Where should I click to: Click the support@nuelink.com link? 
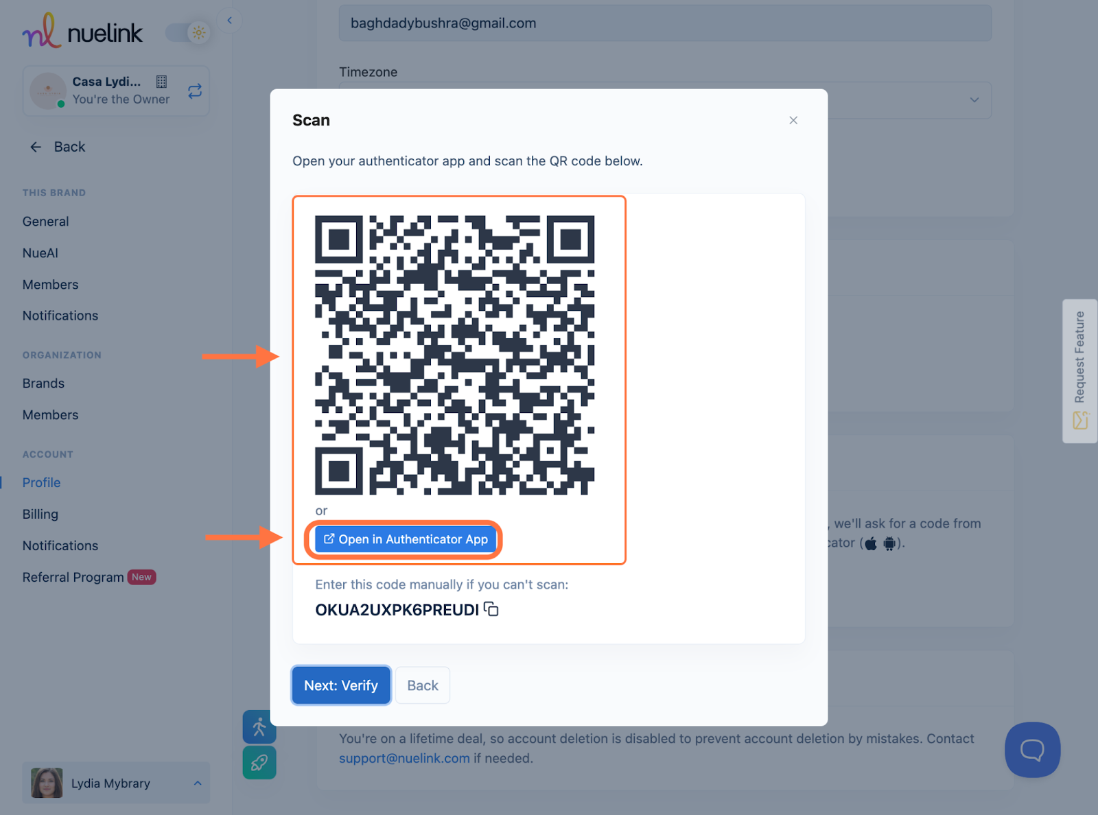click(x=404, y=759)
